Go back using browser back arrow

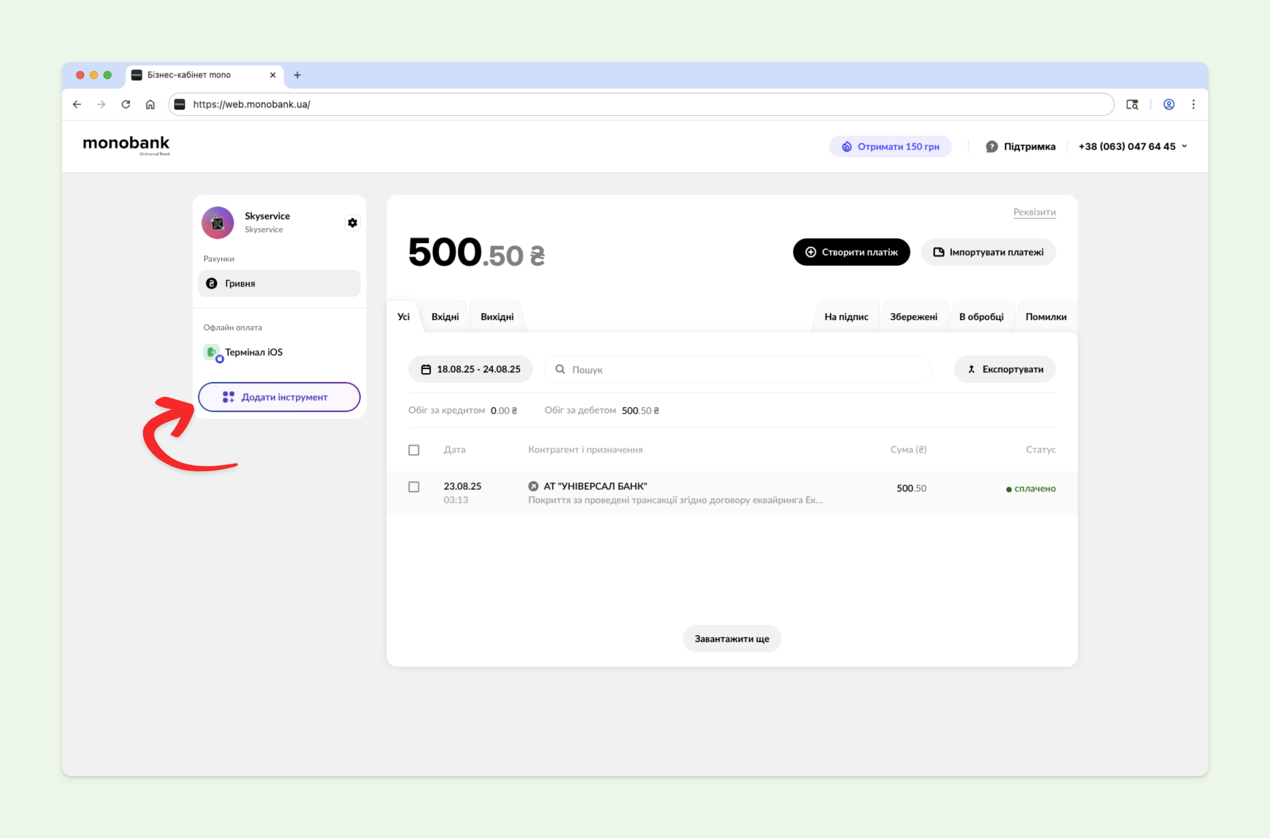[77, 104]
